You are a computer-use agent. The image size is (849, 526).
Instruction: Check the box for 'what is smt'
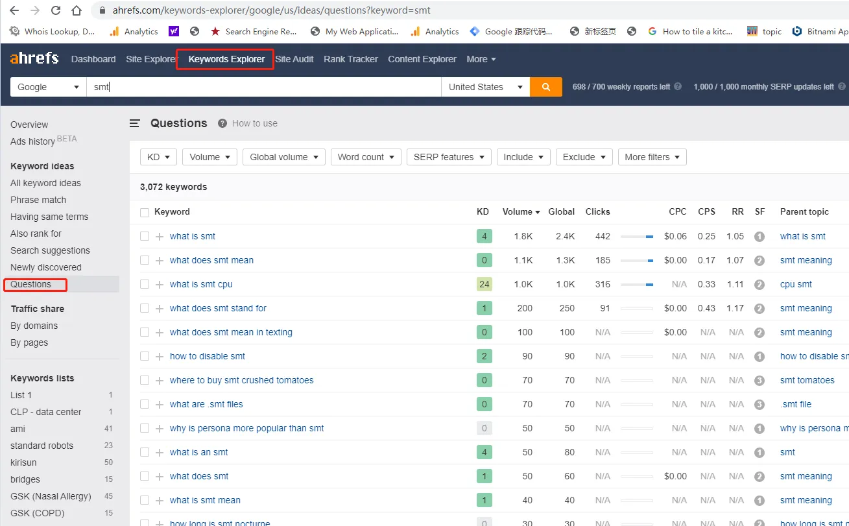145,236
